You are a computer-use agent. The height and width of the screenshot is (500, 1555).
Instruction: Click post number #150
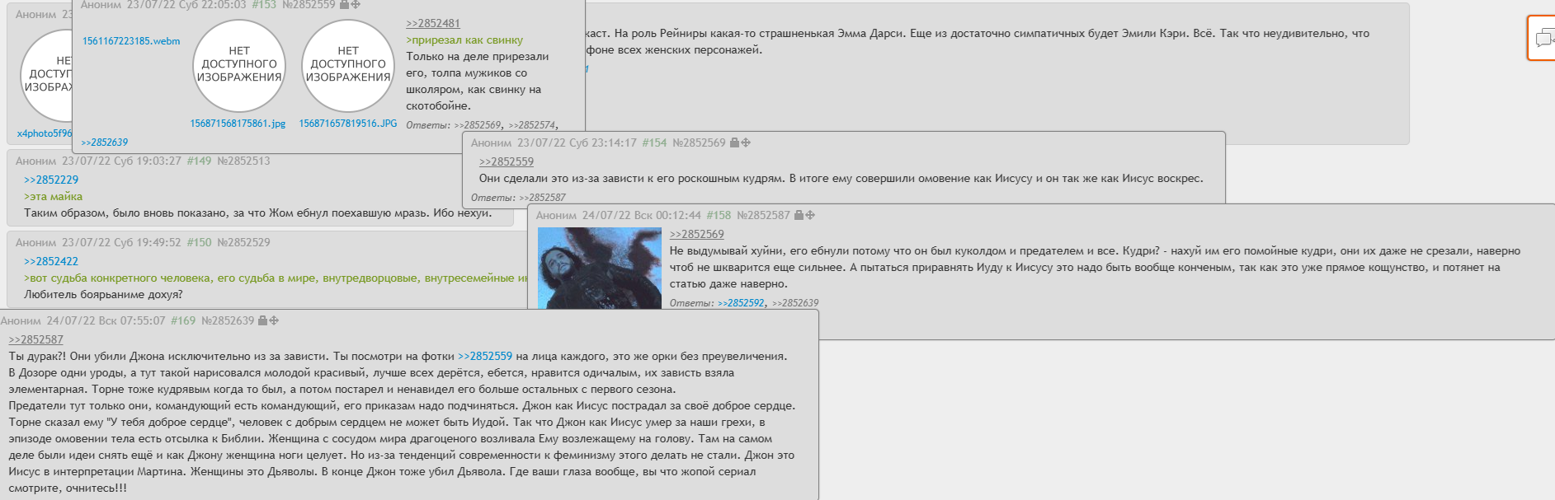click(x=199, y=242)
